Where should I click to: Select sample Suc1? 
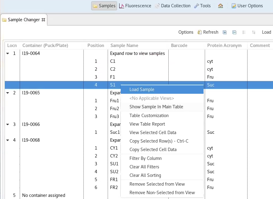tap(115, 132)
